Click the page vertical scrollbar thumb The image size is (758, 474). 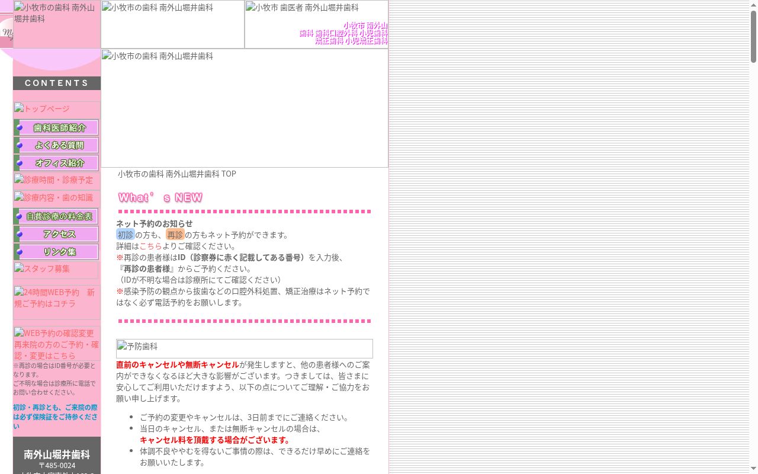(753, 36)
